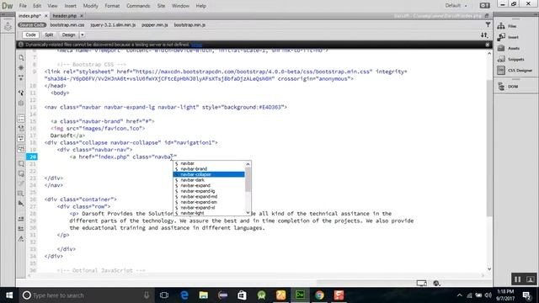This screenshot has height=303, width=539.
Task: Switch to Design view
Action: [68, 35]
